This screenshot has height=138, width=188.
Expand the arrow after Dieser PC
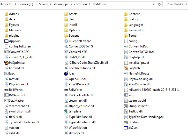(x=16, y=4)
